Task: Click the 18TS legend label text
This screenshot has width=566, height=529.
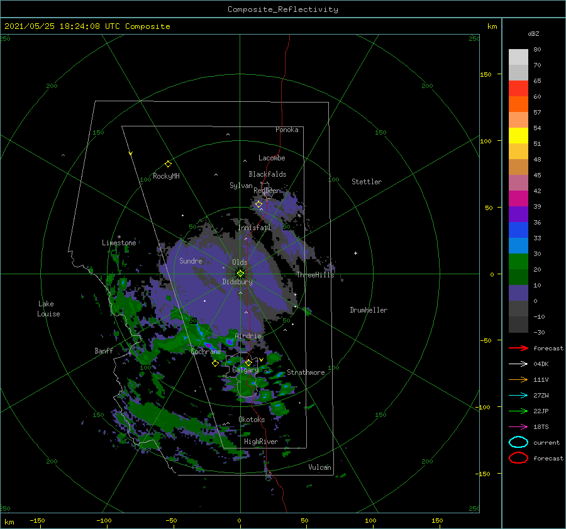Action: tap(541, 427)
